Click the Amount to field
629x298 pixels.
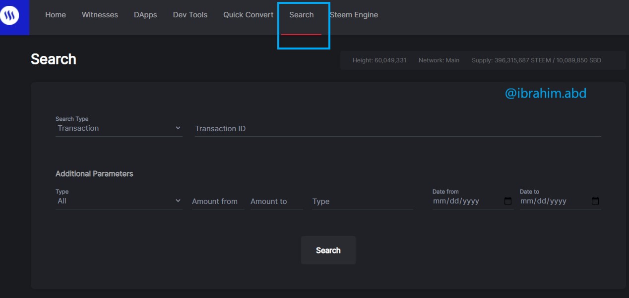click(276, 201)
